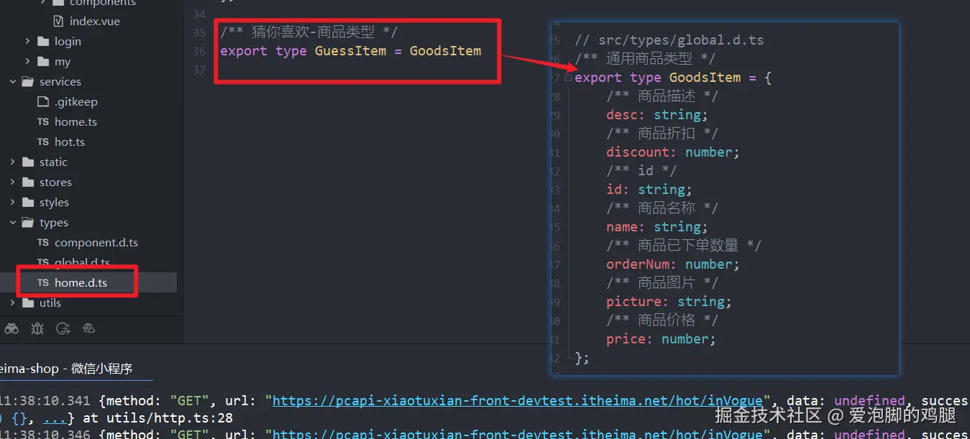This screenshot has height=439, width=970.
Task: Click the login folder icon
Action: [43, 42]
